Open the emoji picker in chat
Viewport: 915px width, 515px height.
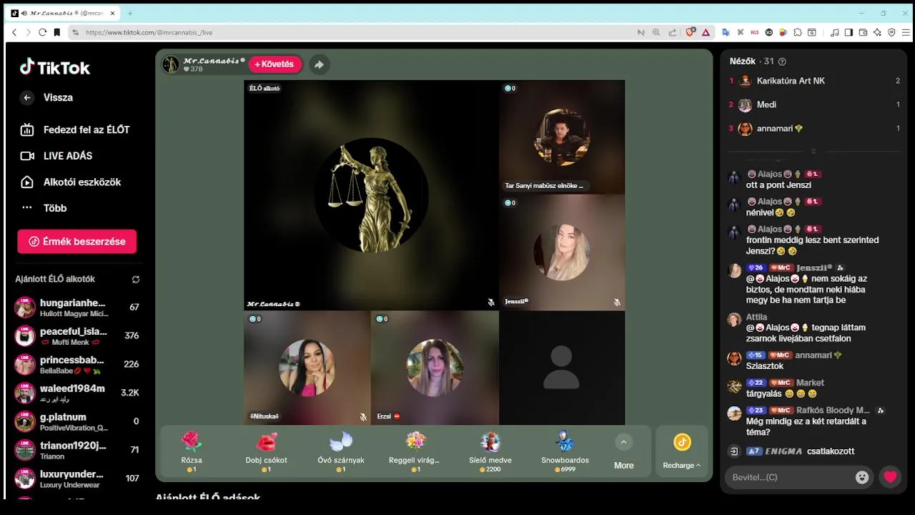pos(862,477)
